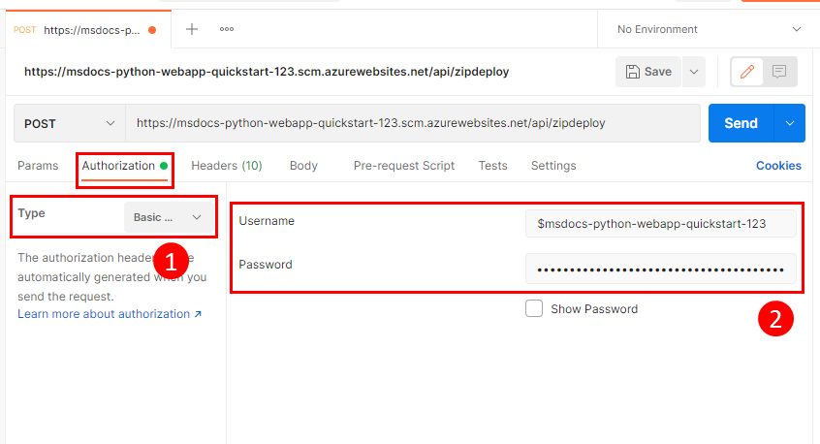Click the three-dots tab options icon
The height and width of the screenshot is (444, 820).
click(227, 29)
